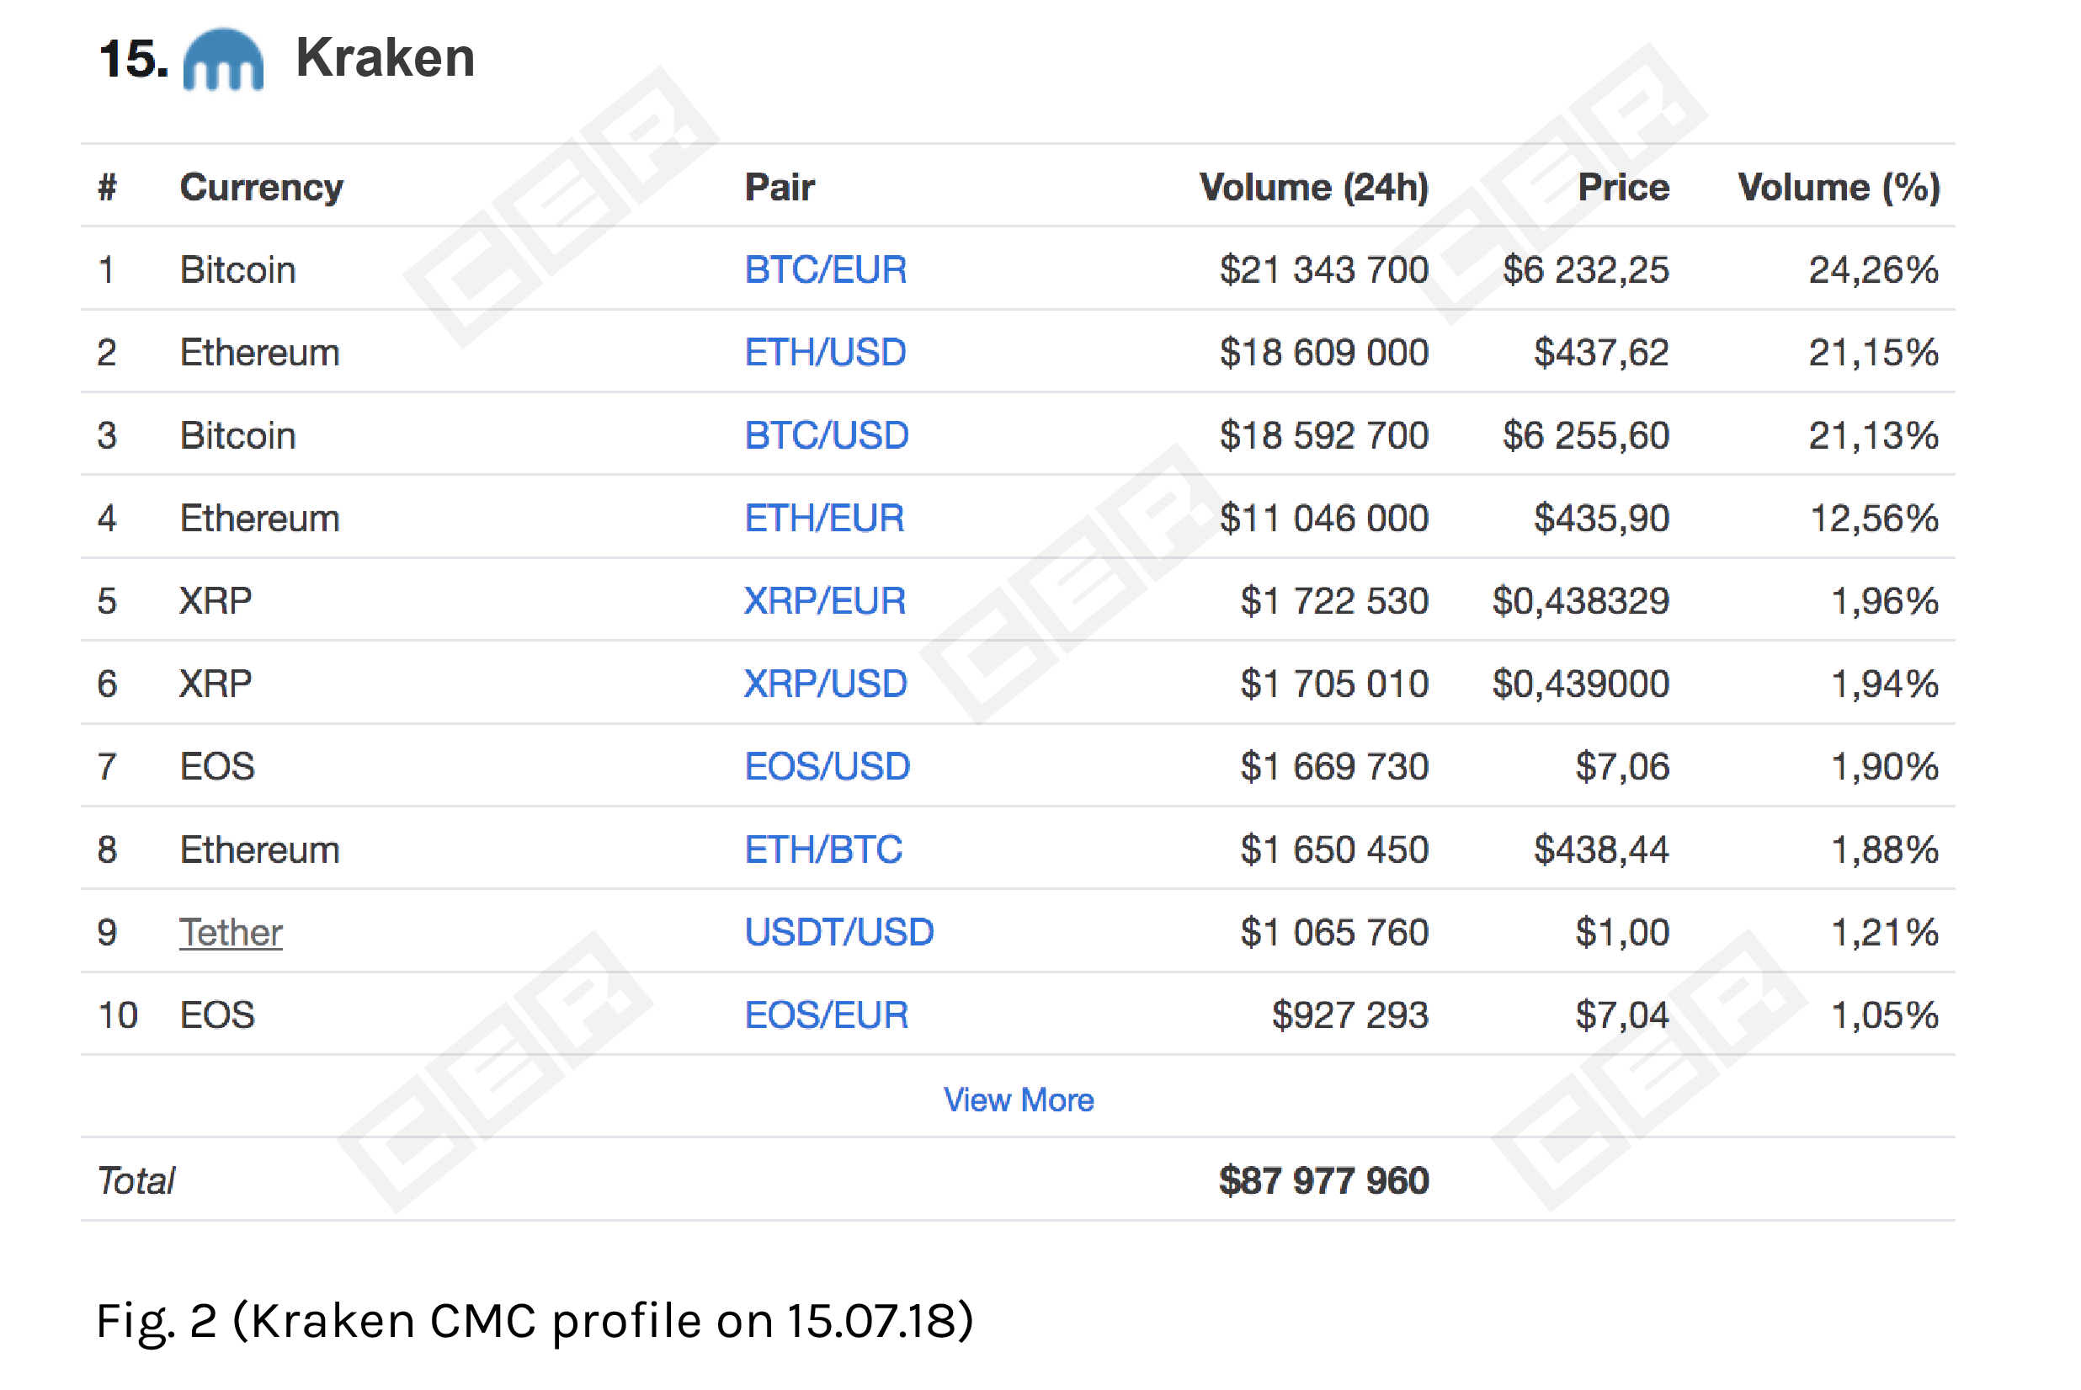Click the Kraken exchange title
2081x1390 pixels.
(x=385, y=57)
